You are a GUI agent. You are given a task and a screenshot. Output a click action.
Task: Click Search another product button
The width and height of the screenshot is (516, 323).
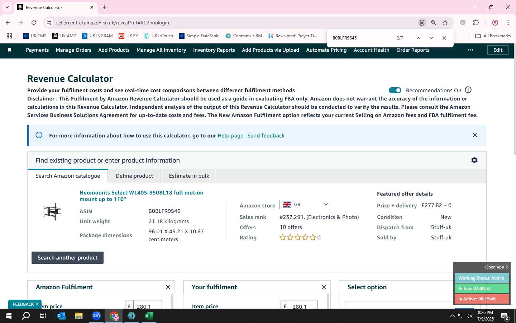click(67, 258)
